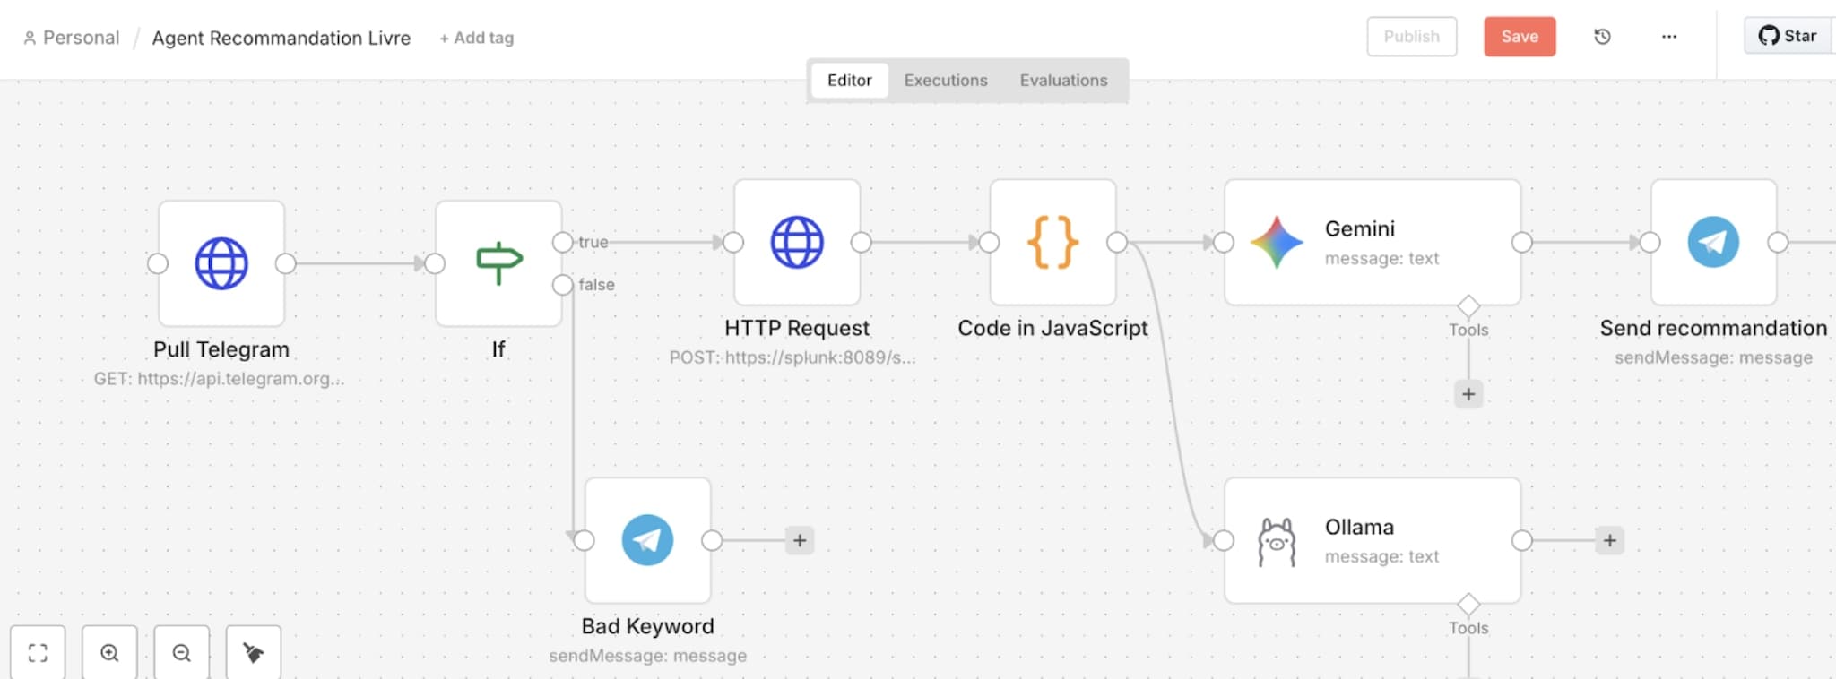
Task: Click the zoom out canvas button
Action: click(181, 653)
